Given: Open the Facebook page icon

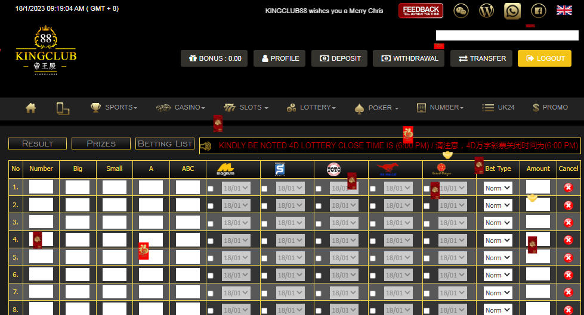Looking at the screenshot, I should click(x=538, y=10).
